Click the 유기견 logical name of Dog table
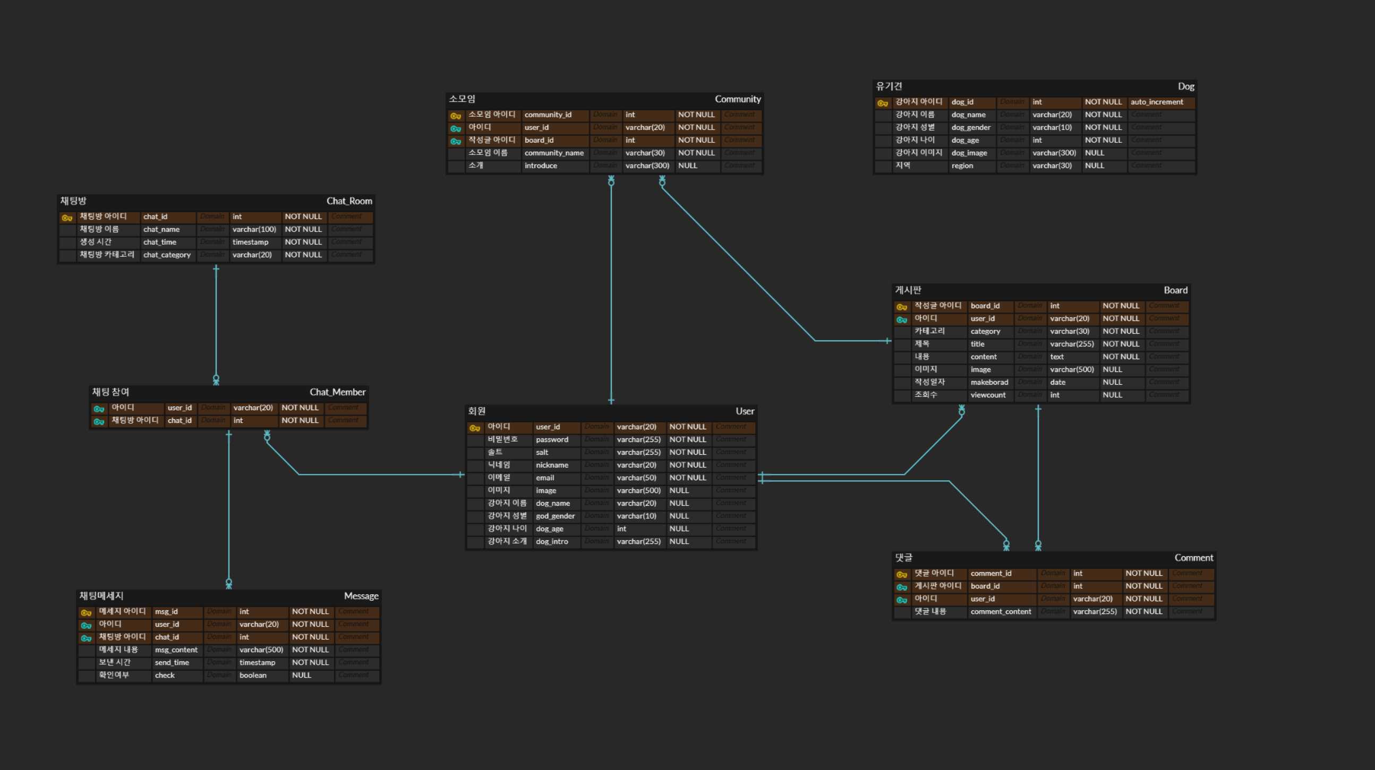The image size is (1375, 770). pyautogui.click(x=889, y=86)
